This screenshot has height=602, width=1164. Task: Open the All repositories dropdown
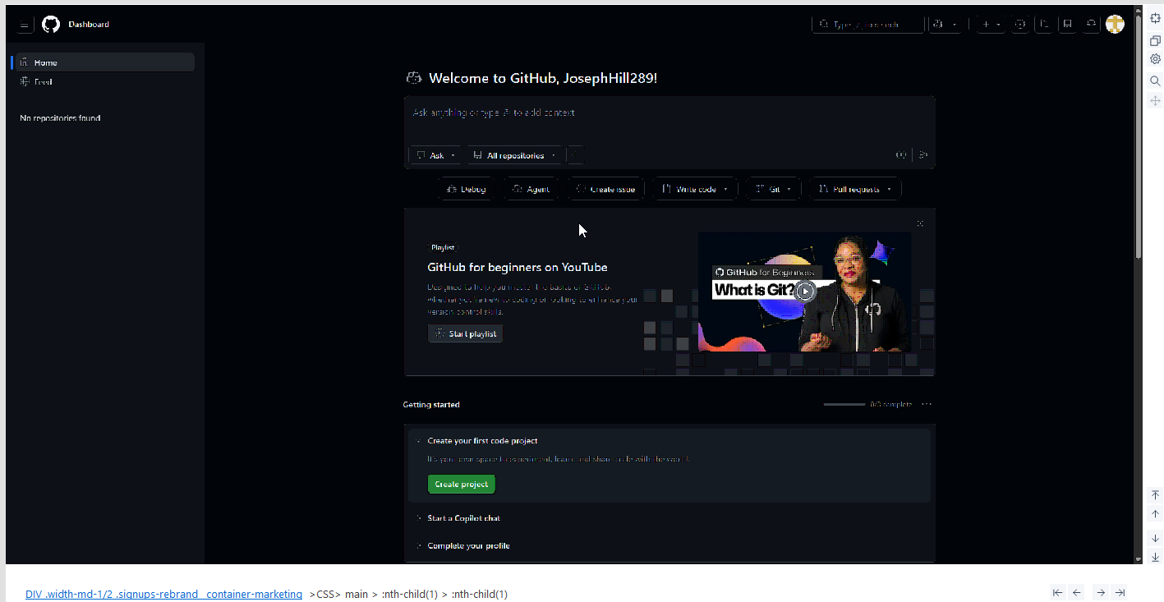click(x=515, y=155)
